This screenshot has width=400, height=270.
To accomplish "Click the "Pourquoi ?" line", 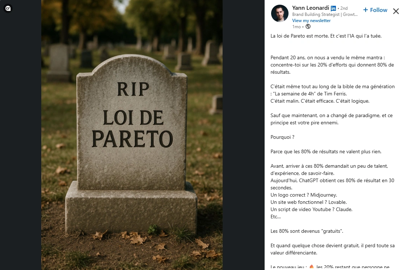I will point(282,137).
